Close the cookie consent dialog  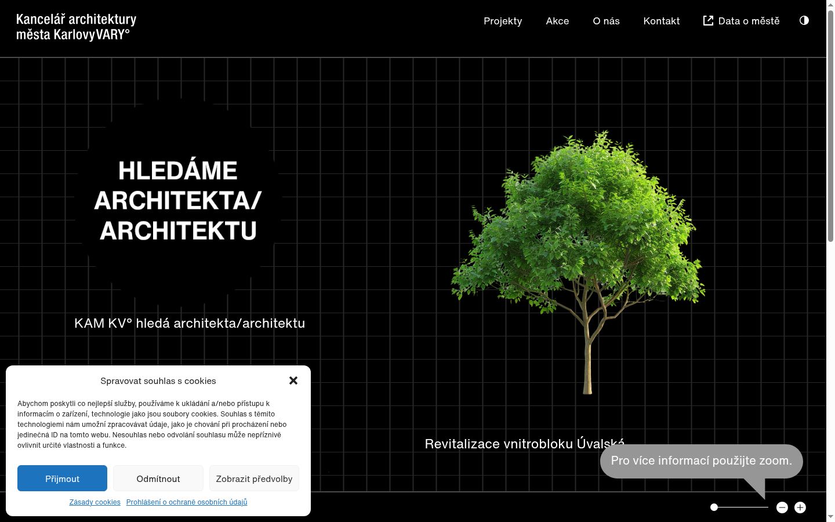[293, 380]
